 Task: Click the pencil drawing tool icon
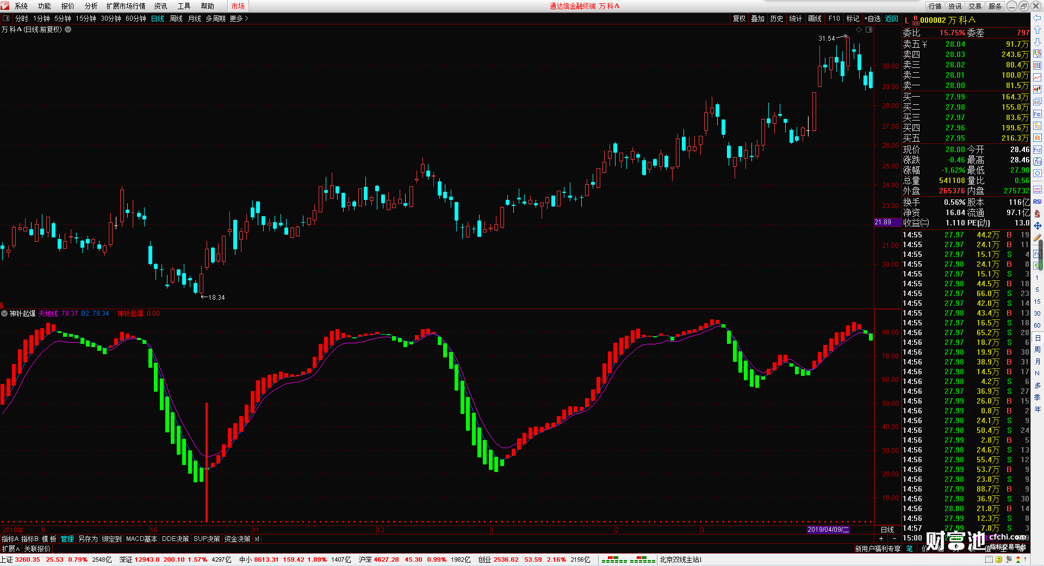coord(1037,237)
